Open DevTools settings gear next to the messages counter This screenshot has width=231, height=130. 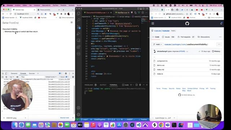[x=66, y=73]
